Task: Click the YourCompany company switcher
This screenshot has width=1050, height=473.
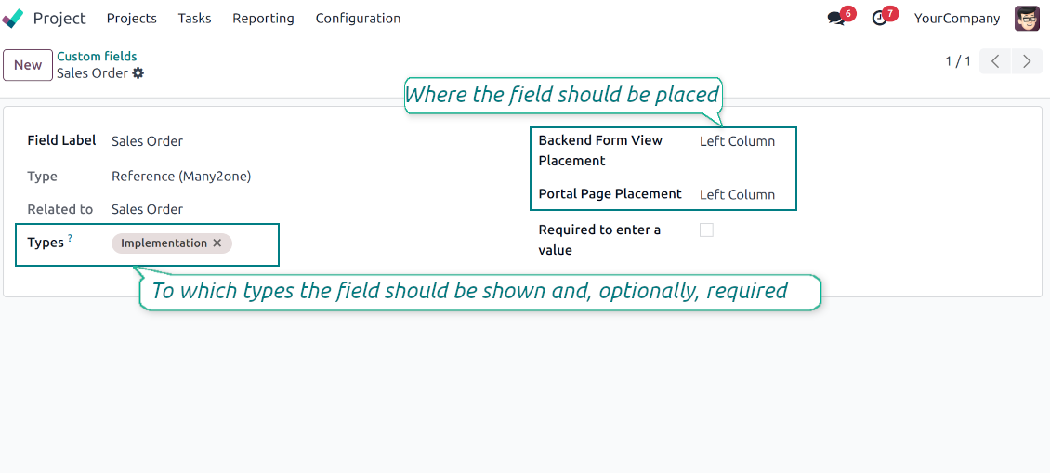Action: click(x=957, y=19)
